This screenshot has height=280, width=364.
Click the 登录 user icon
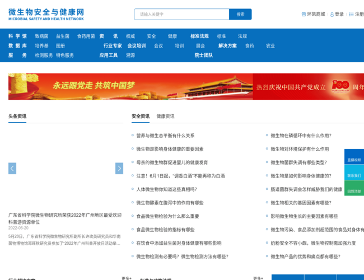tap(332, 15)
